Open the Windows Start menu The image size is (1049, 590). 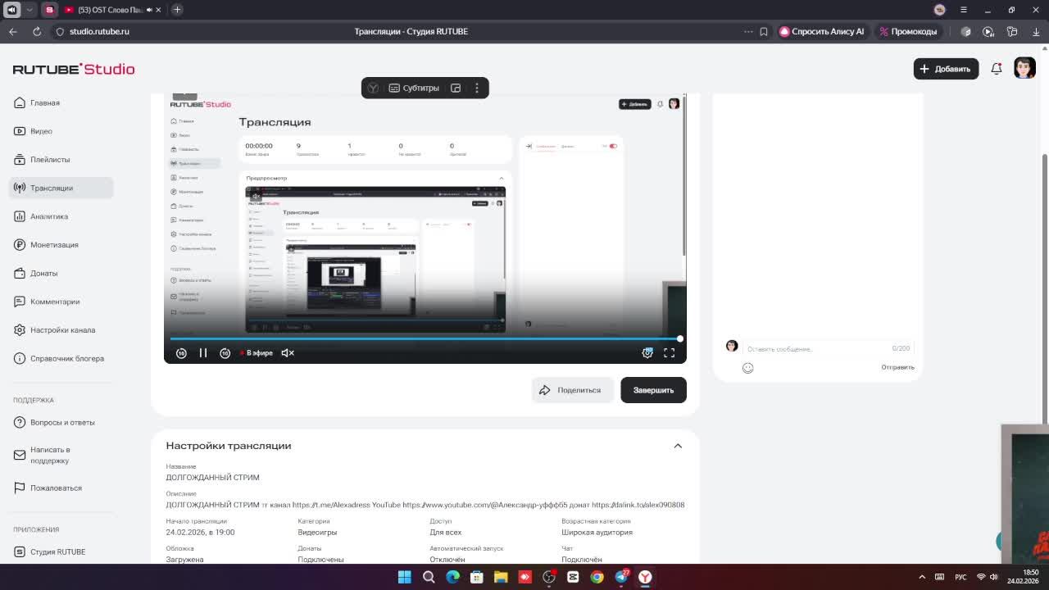click(x=404, y=577)
